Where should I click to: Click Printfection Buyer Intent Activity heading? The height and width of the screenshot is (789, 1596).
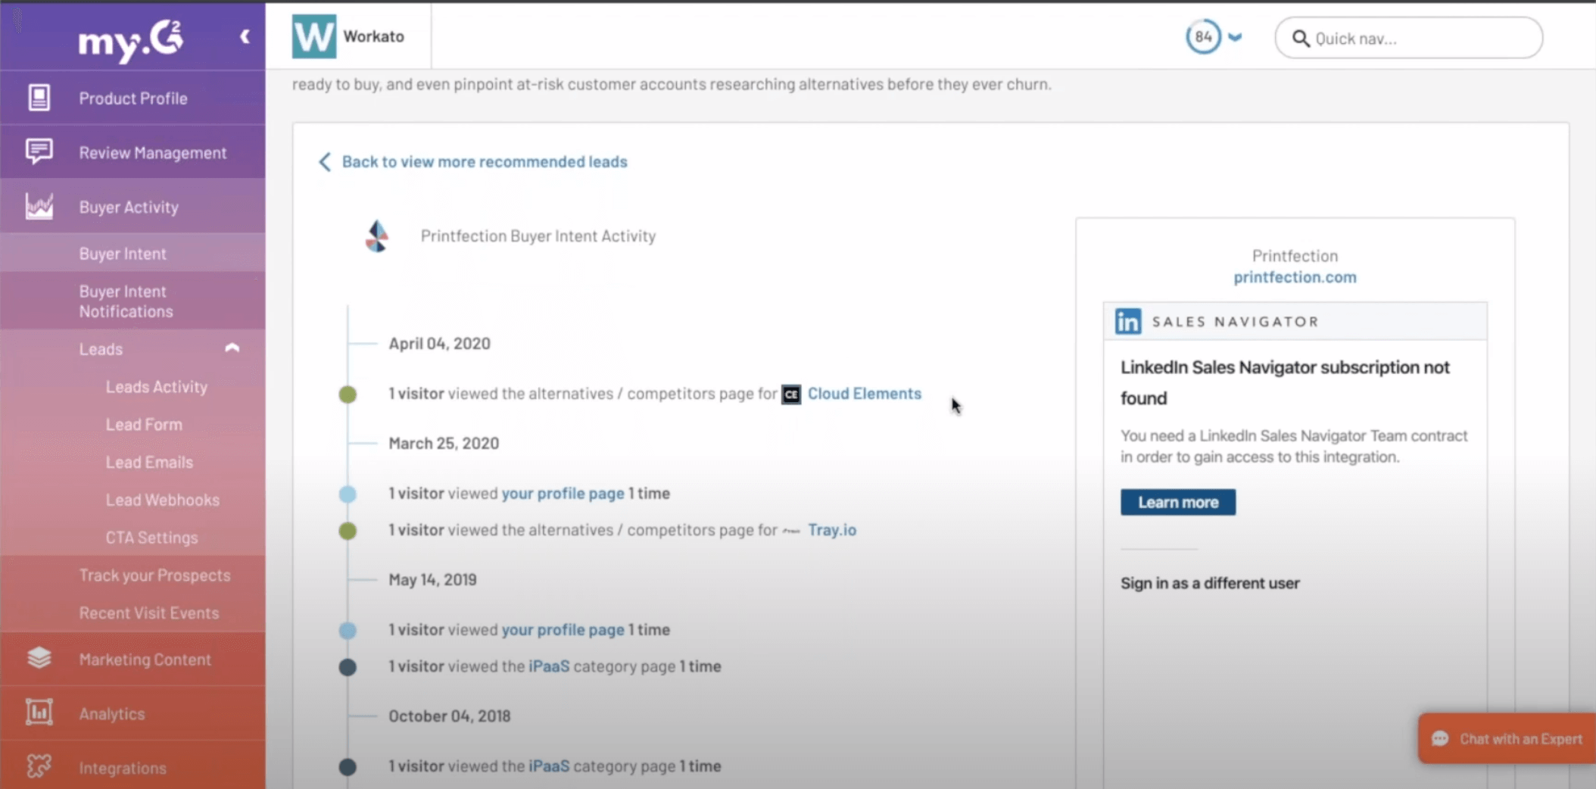click(538, 236)
